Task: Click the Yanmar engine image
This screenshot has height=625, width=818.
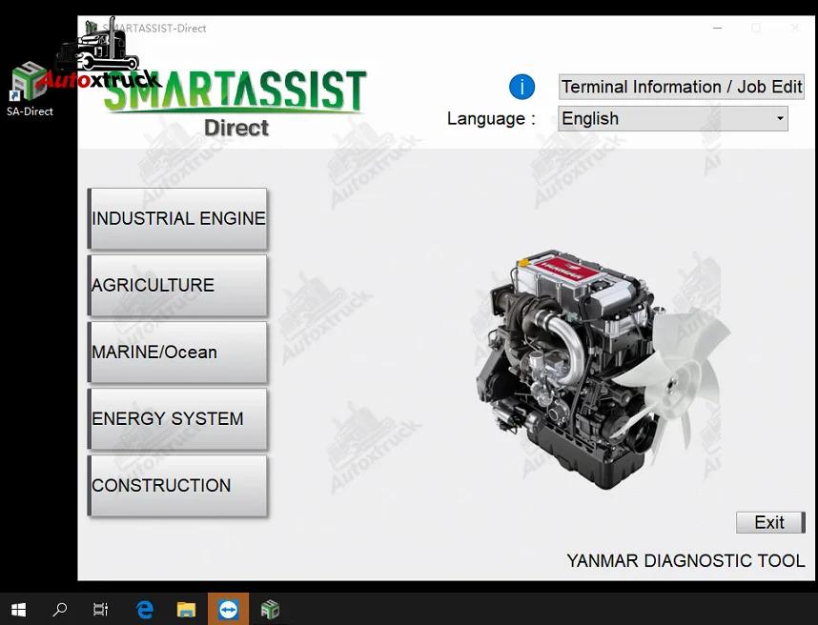Action: [603, 369]
